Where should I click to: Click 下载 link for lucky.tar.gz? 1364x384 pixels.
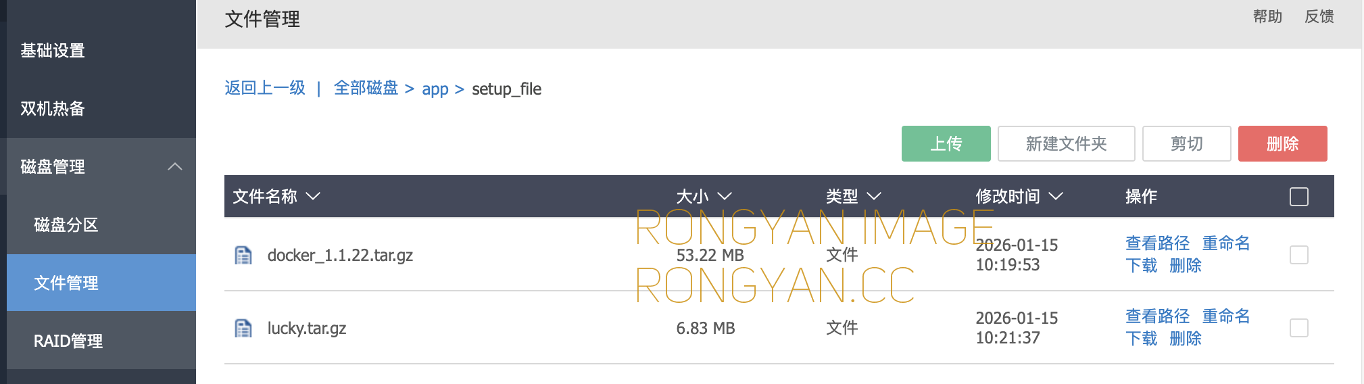(x=1142, y=338)
